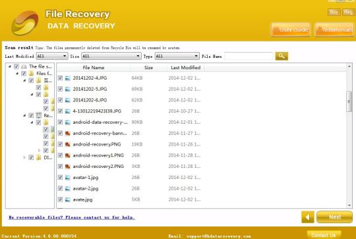Click the folder icon of 'DI...' node
This screenshot has width=356, height=239.
tap(39, 157)
